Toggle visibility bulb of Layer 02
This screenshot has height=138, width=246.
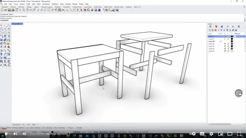pyautogui.click(x=225, y=44)
